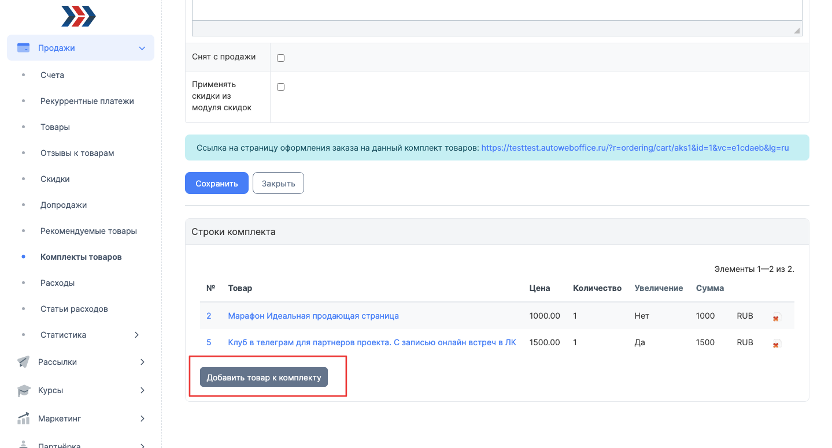Expand the Статистика submenu arrow
The height and width of the screenshot is (448, 832).
click(x=136, y=335)
